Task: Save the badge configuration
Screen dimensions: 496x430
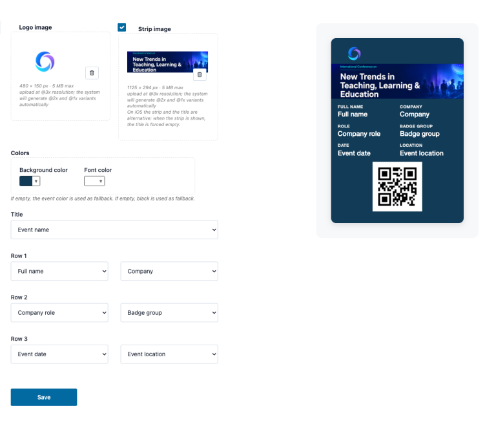Action: [44, 397]
